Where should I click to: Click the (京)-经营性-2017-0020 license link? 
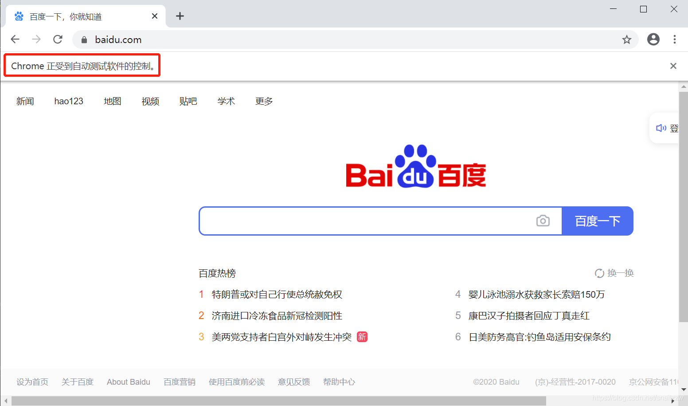tap(575, 382)
